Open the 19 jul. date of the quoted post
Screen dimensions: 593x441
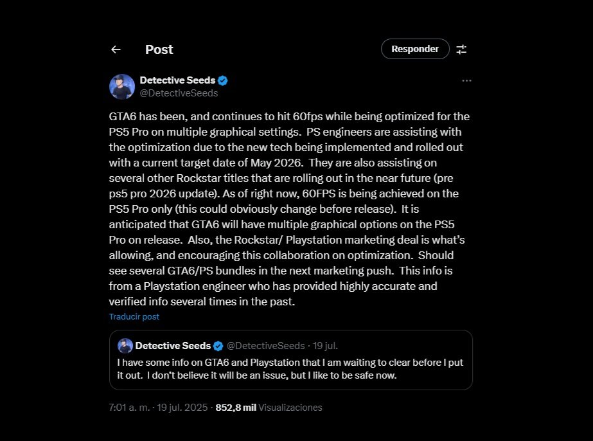click(x=325, y=346)
